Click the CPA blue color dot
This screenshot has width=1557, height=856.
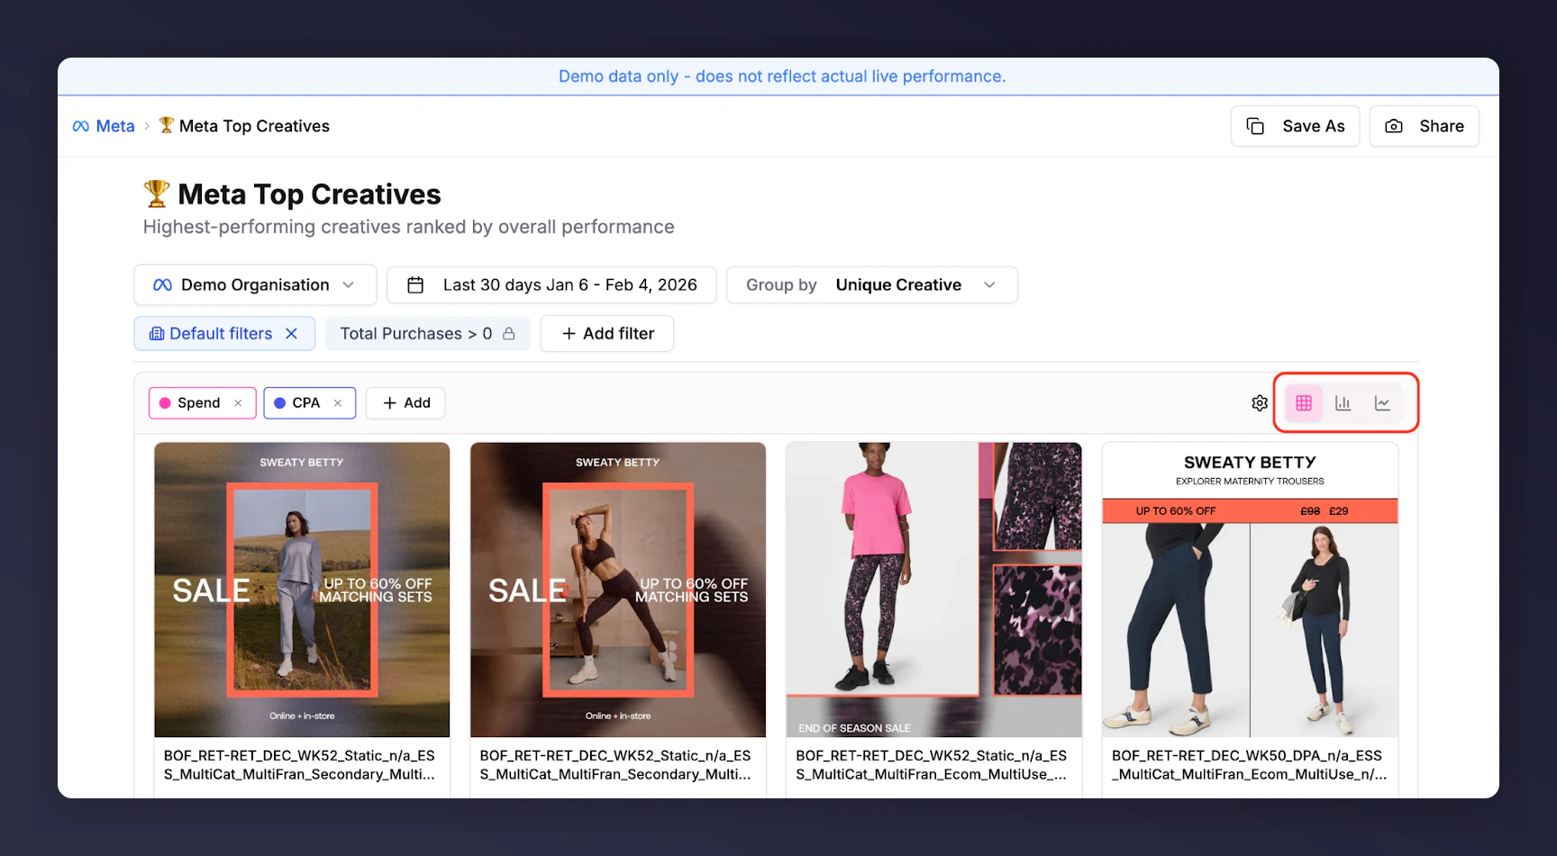279,403
